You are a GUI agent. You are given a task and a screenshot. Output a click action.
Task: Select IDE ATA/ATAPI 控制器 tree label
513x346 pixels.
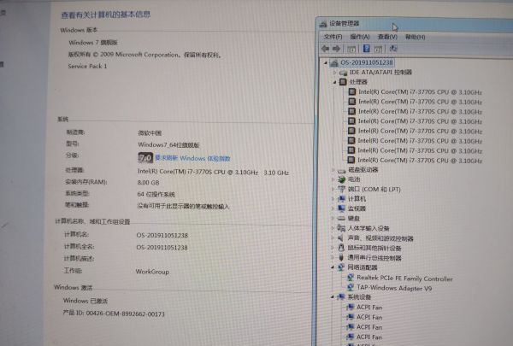[380, 73]
